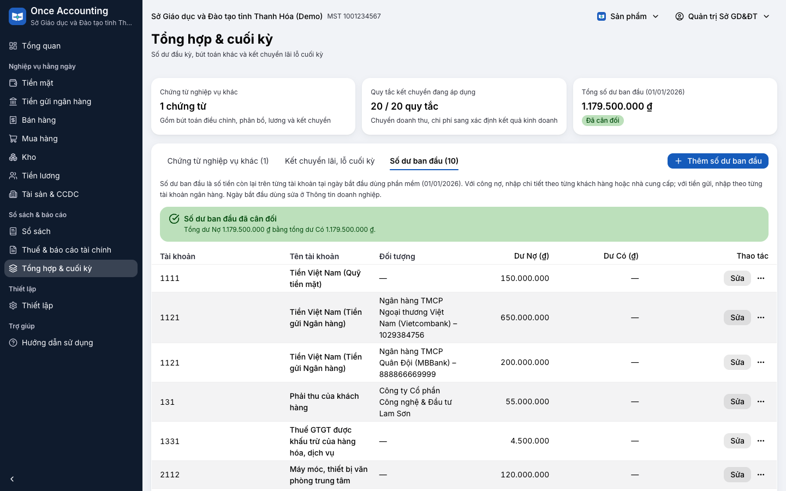Expand the Sản phẩm dropdown

628,16
